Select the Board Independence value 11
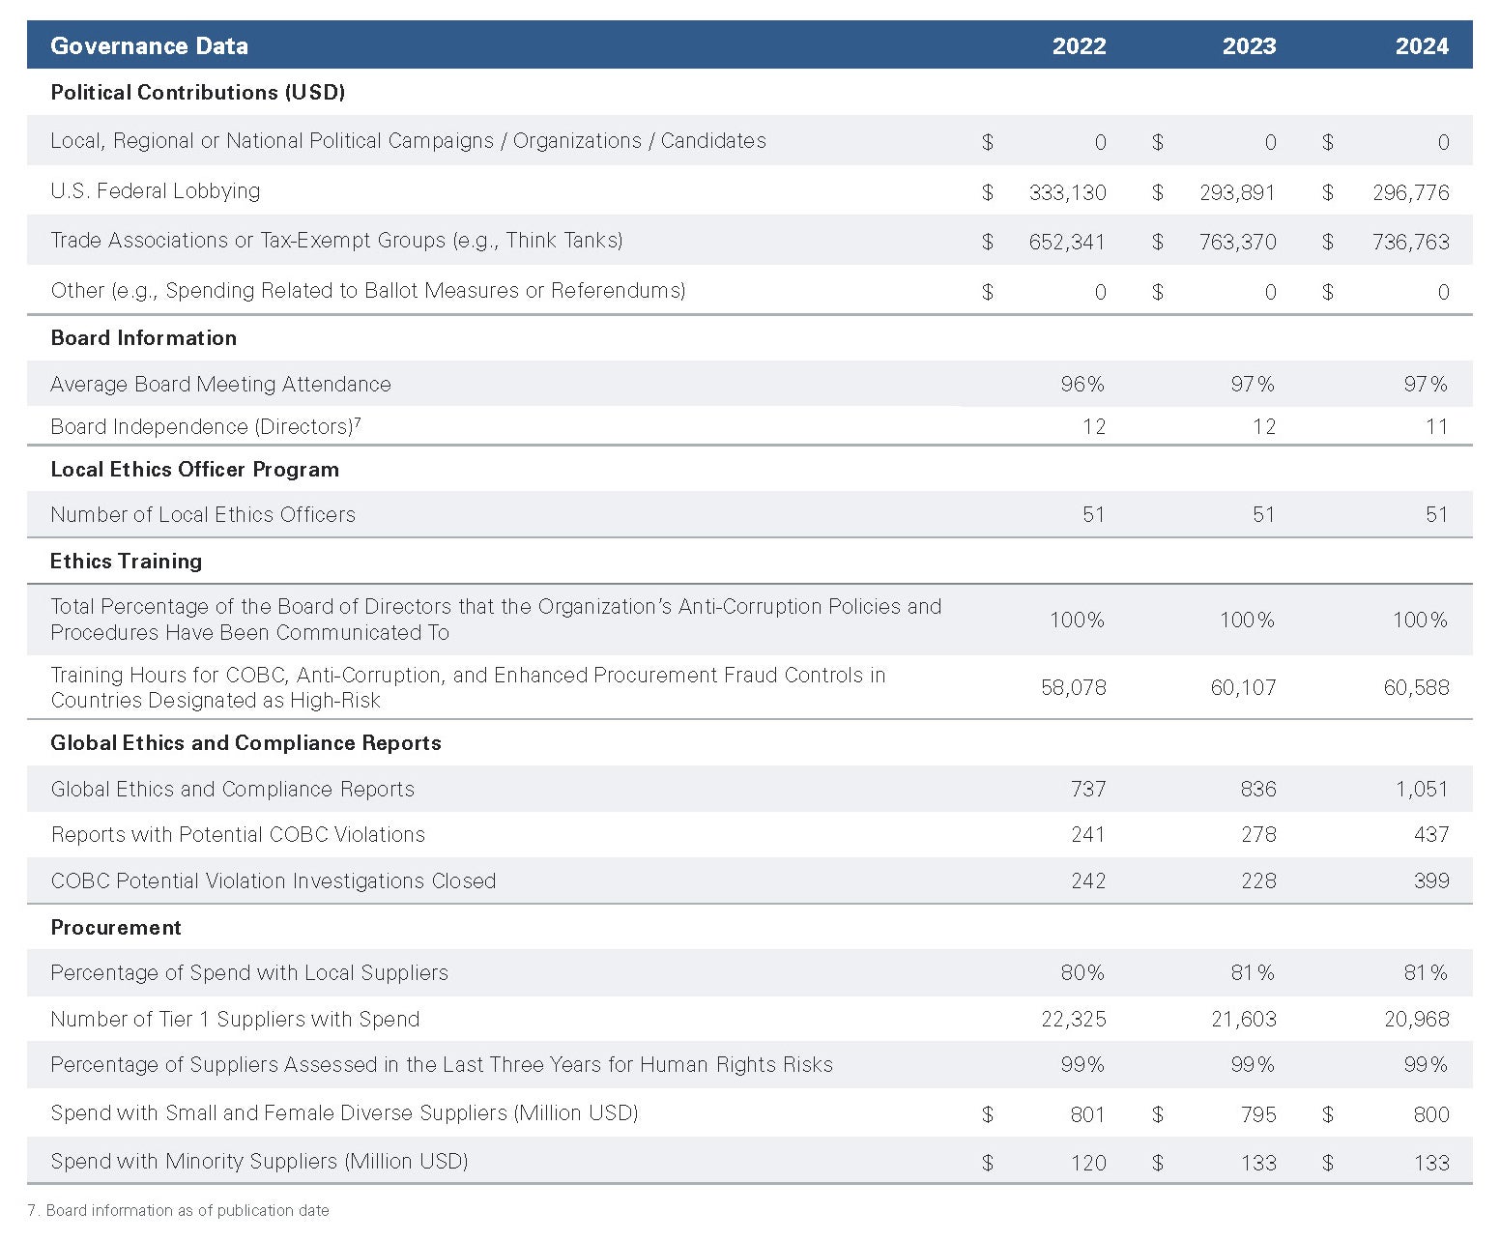The height and width of the screenshot is (1241, 1500). 1436,427
